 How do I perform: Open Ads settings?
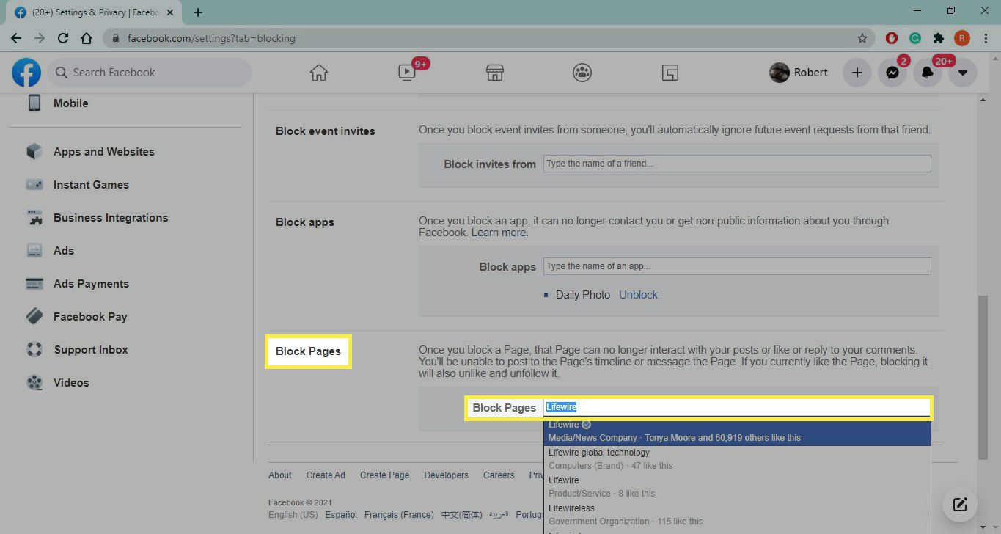64,251
